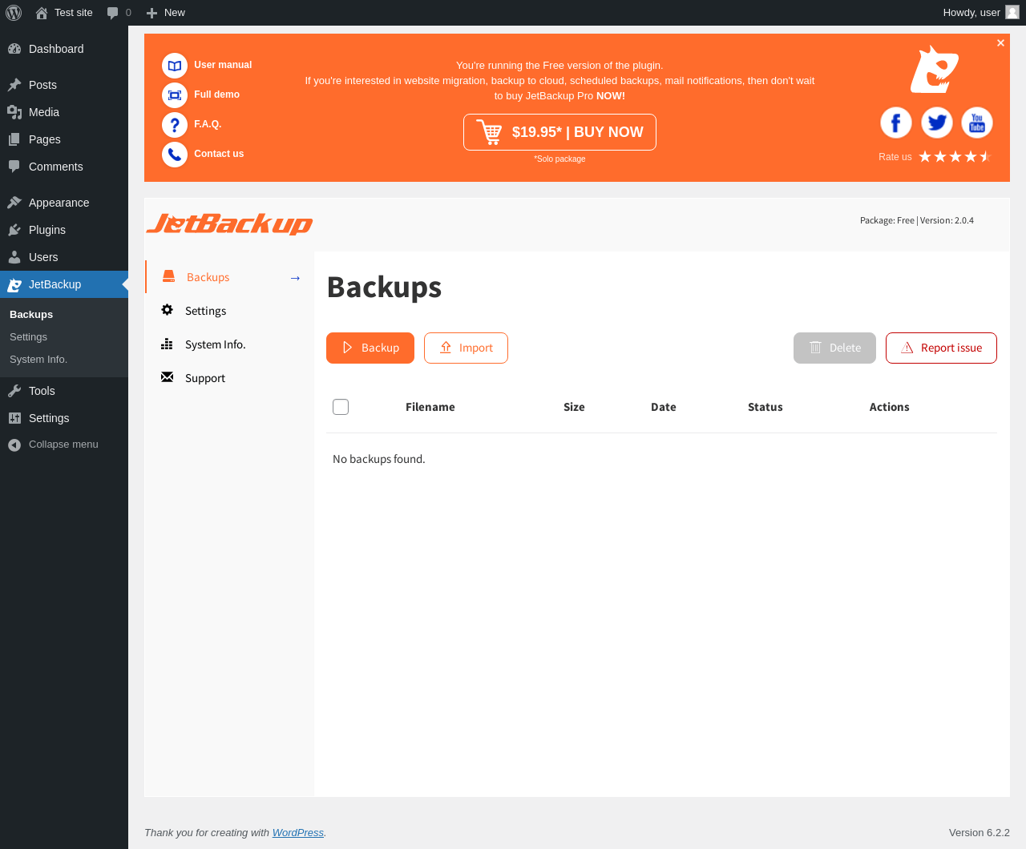Open the Media library menu

[x=64, y=112]
